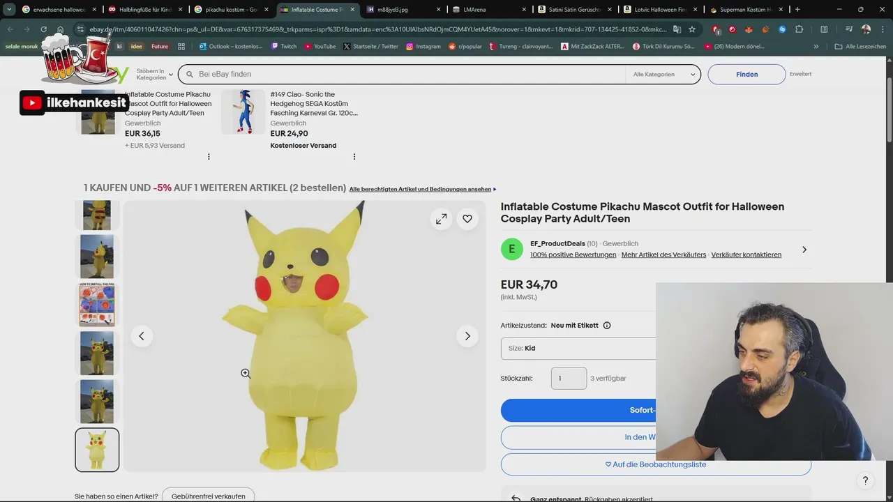Click the 'Gebührenfrei verkaufen' button

coord(208,496)
